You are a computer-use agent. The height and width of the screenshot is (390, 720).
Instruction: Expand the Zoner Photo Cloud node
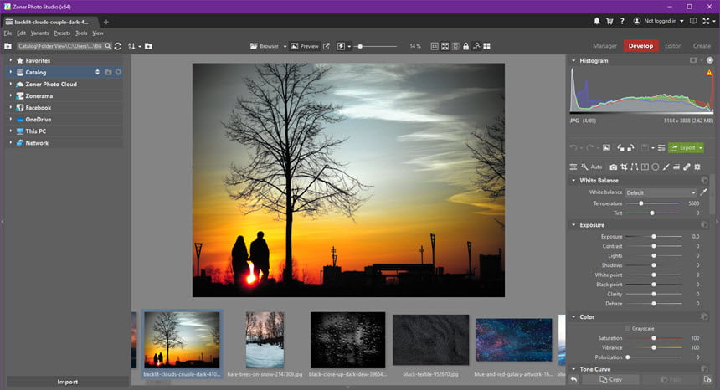pyautogui.click(x=11, y=85)
